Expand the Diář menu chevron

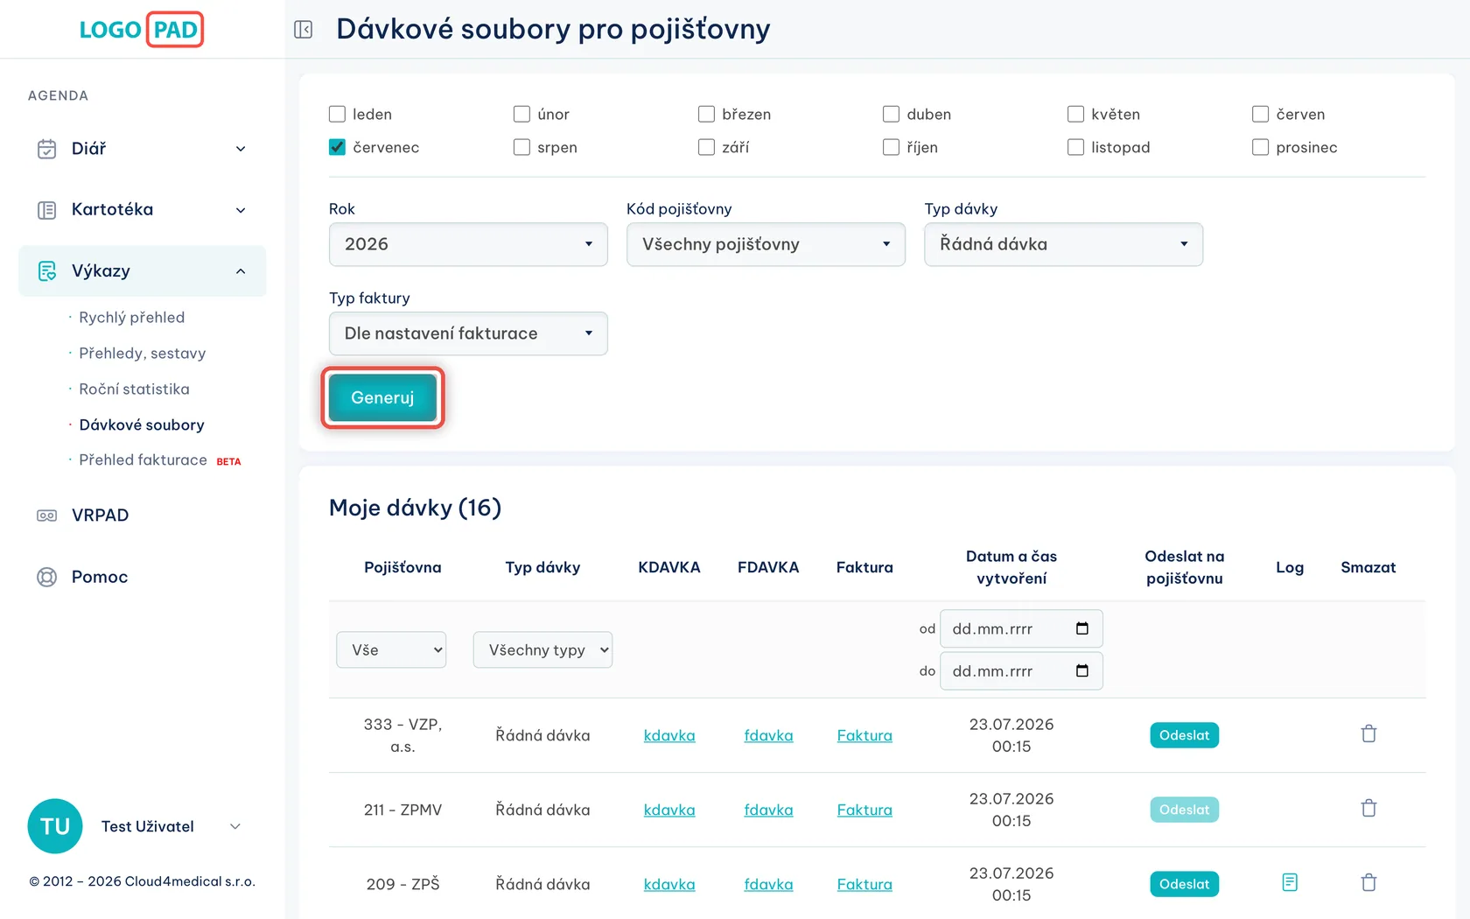tap(241, 149)
